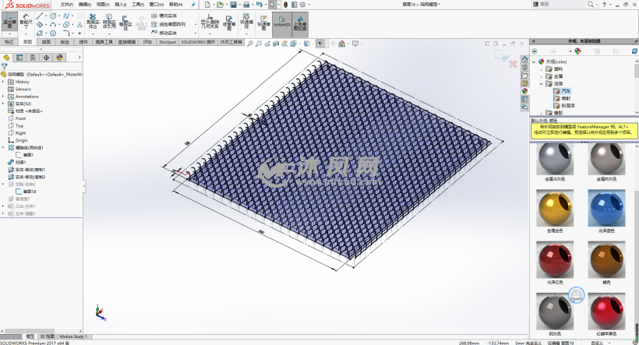Select the 喷射 (Sprayed) paint folder
Viewport: 639px width, 345px height.
pos(566,98)
